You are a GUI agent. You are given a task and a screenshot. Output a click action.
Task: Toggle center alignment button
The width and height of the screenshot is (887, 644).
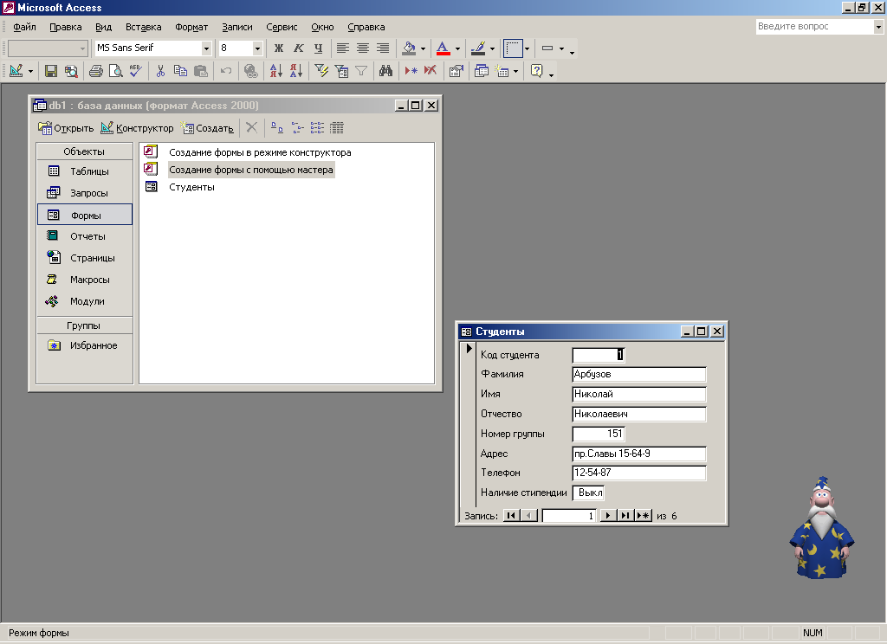point(363,48)
